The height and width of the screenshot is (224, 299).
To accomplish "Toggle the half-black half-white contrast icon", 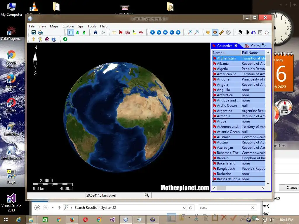I will pos(247,32).
